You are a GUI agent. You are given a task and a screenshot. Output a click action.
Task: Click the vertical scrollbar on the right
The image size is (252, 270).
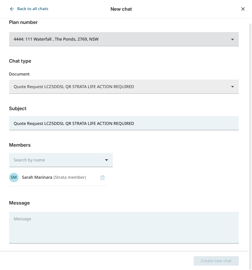coord(250,126)
